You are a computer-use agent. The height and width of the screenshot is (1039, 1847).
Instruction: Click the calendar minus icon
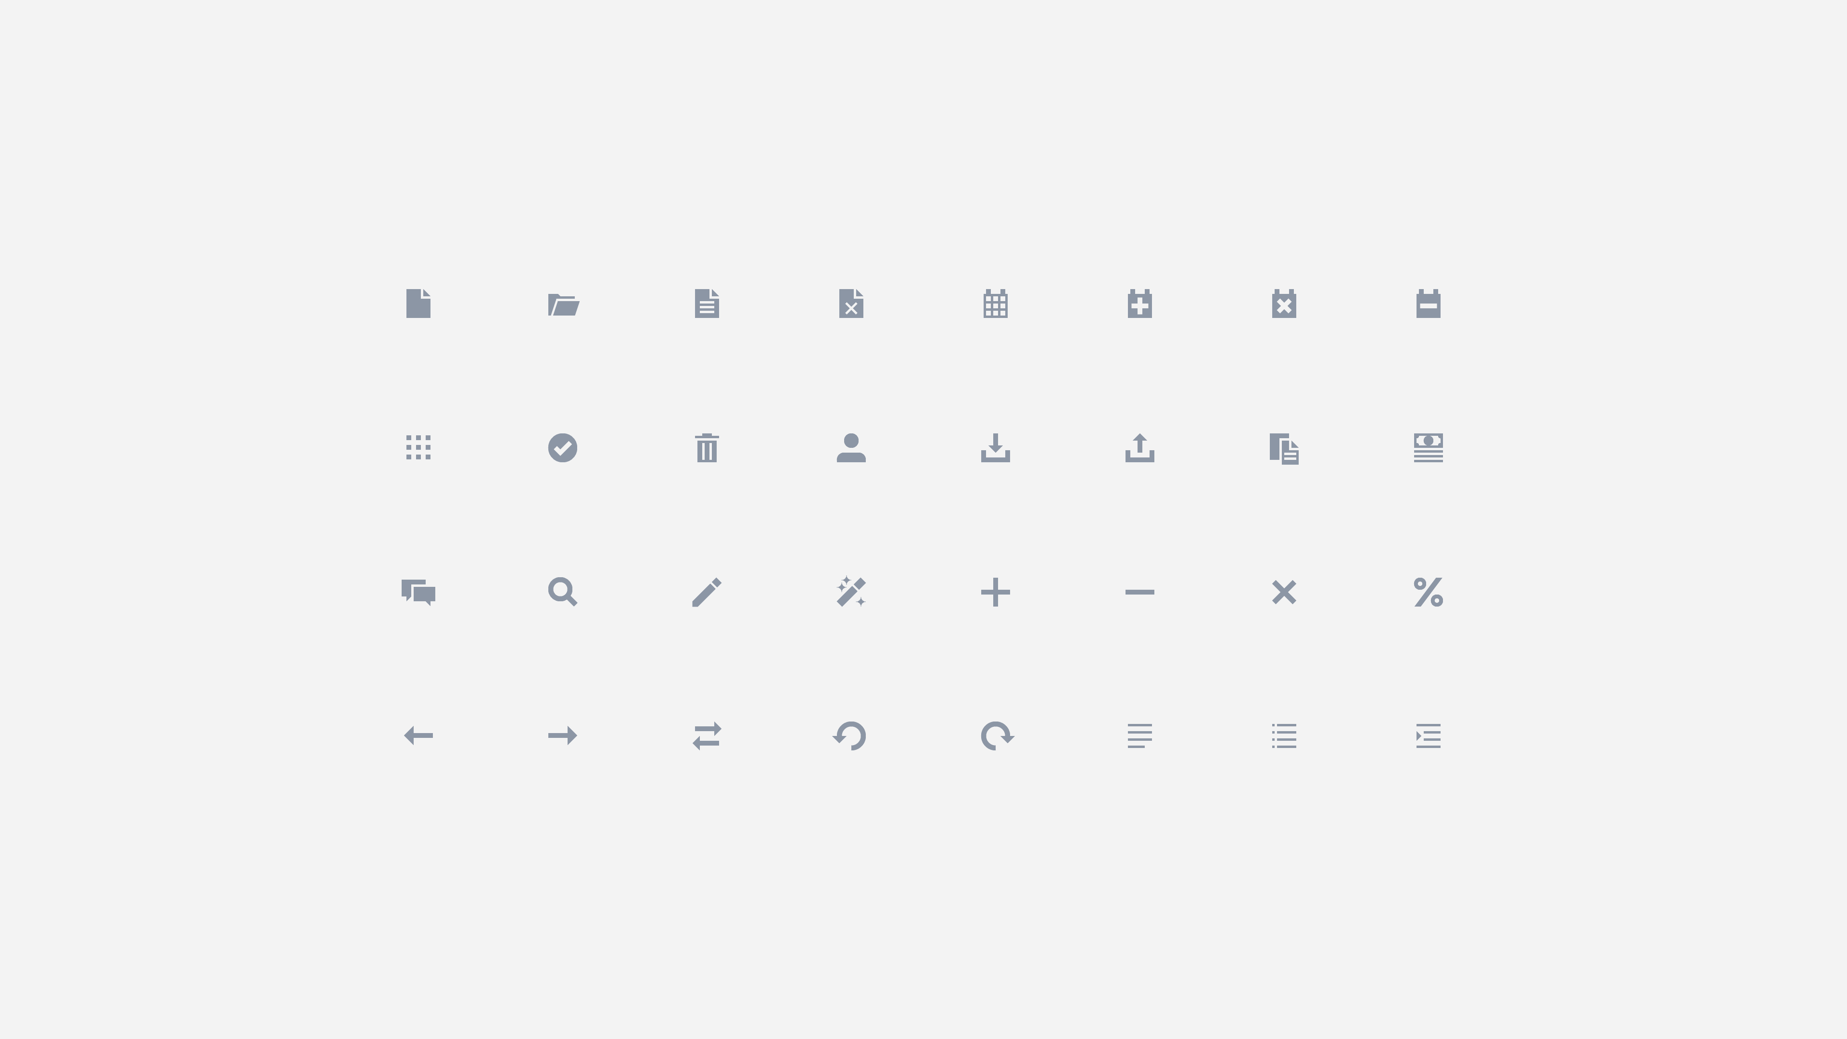tap(1428, 304)
